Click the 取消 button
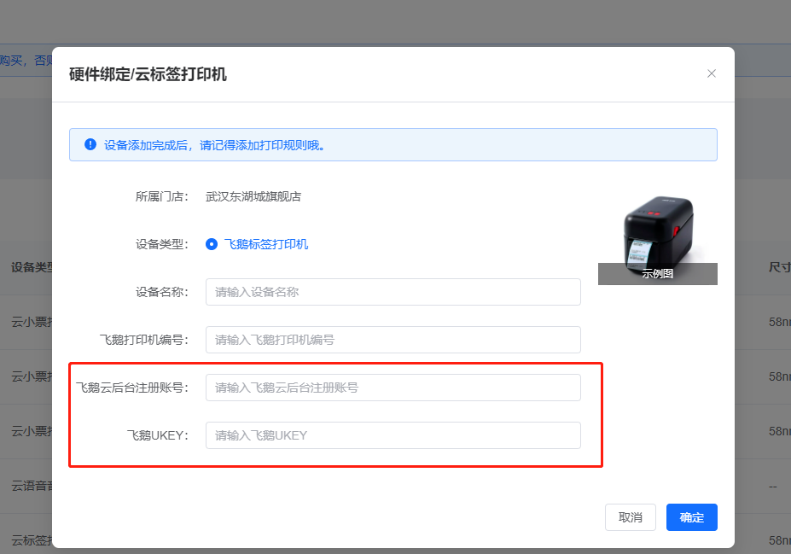 point(631,517)
